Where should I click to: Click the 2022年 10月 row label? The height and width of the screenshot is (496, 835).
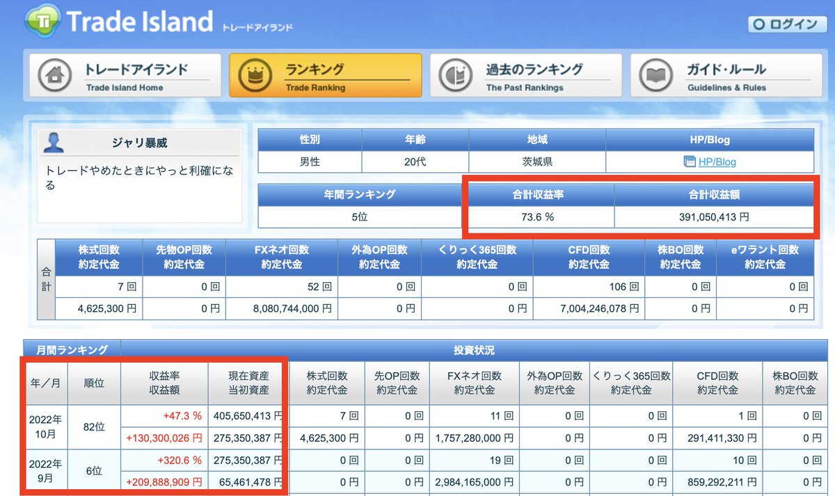point(46,427)
